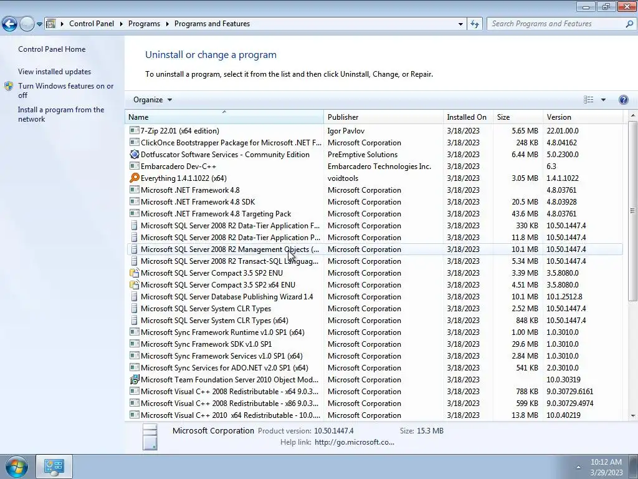Open the recent pages dropdown arrow
The image size is (638, 479).
[39, 24]
